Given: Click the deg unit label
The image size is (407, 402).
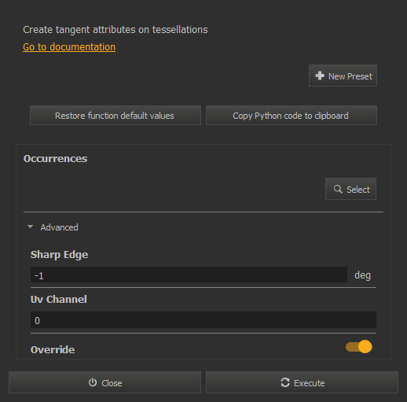Looking at the screenshot, I should tap(362, 275).
